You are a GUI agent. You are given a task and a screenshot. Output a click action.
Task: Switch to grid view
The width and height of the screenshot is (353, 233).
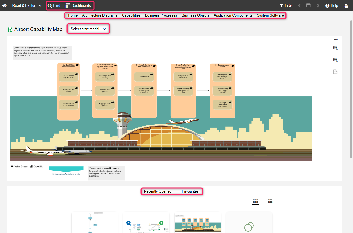[255, 201]
